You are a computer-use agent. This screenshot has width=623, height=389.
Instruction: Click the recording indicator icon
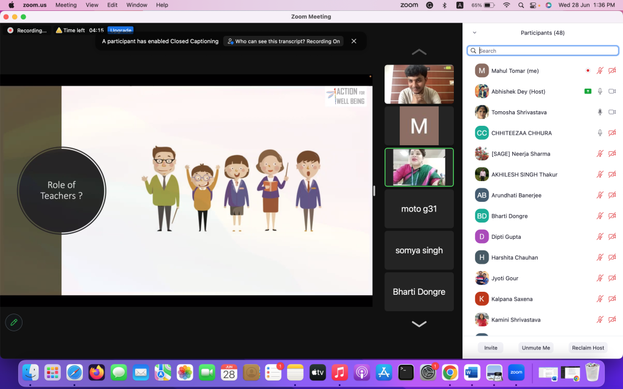click(x=10, y=30)
